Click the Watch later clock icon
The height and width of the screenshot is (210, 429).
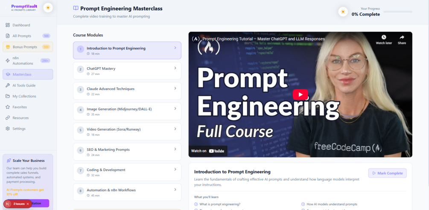(x=384, y=37)
